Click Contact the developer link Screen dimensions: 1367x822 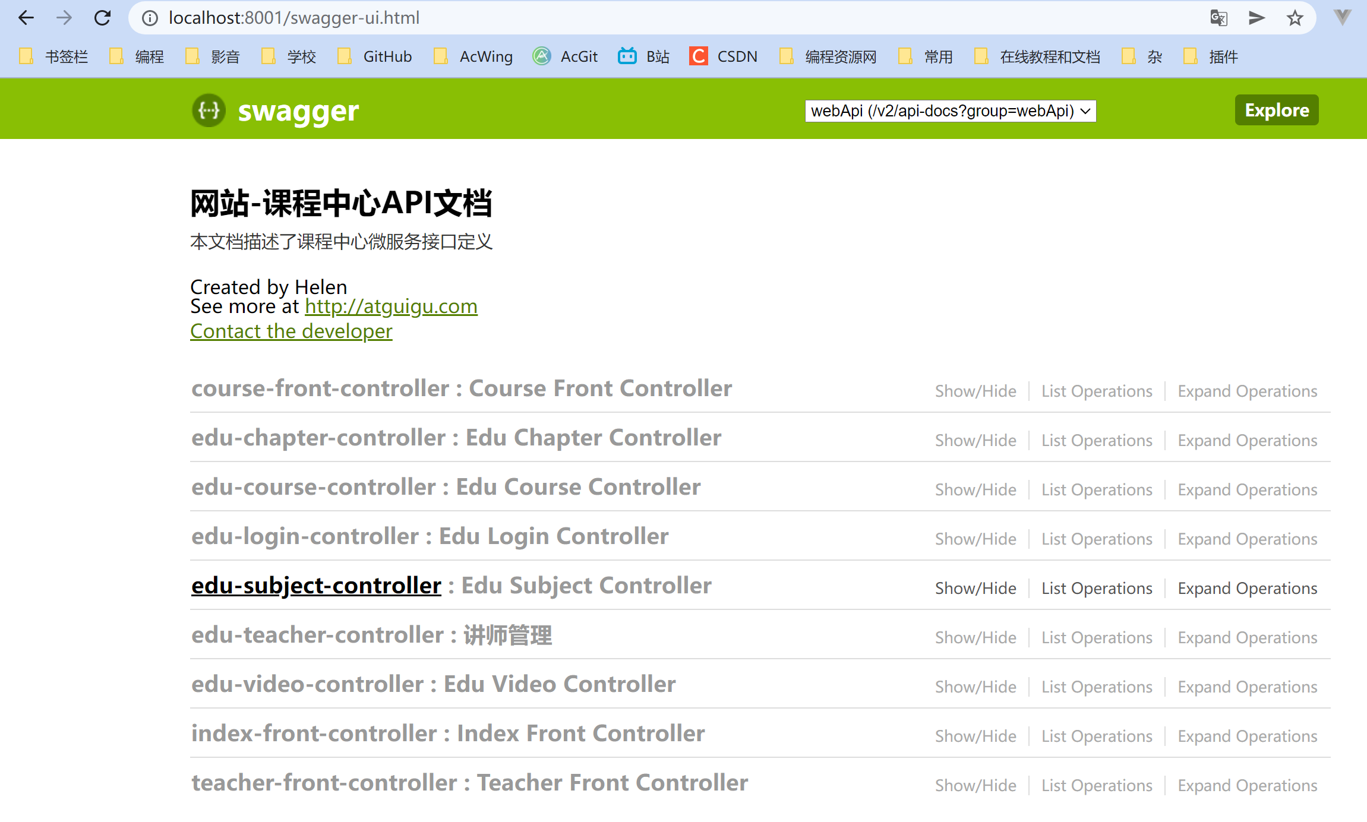[291, 331]
